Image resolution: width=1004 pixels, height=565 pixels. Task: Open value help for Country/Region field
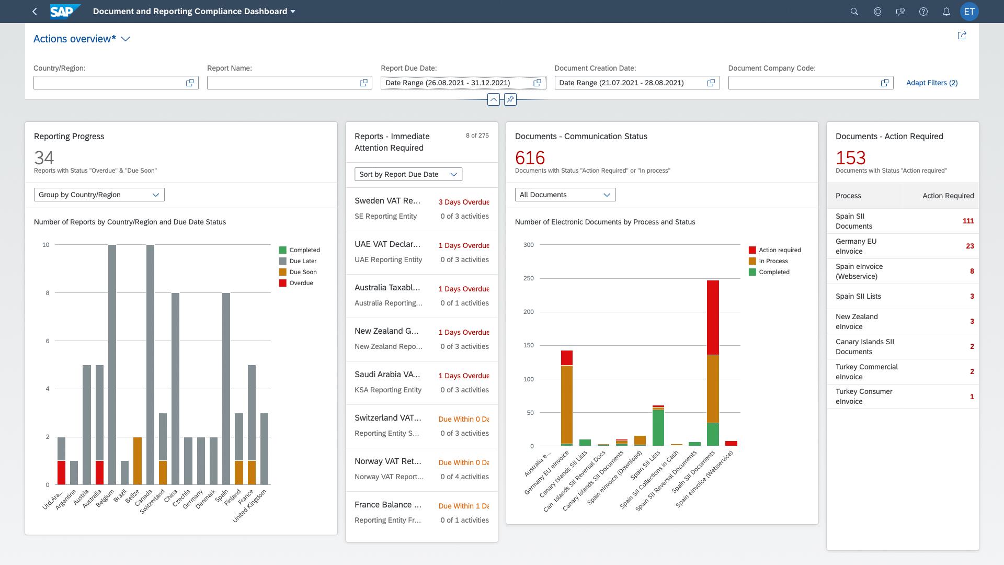190,83
